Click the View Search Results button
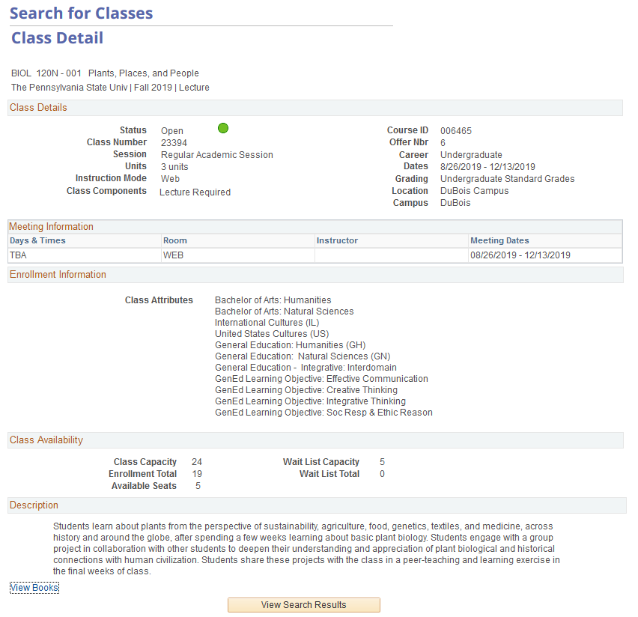Image resolution: width=638 pixels, height=617 pixels. pos(303,604)
